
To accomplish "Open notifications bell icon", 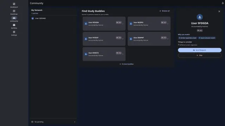I will 223,3.
